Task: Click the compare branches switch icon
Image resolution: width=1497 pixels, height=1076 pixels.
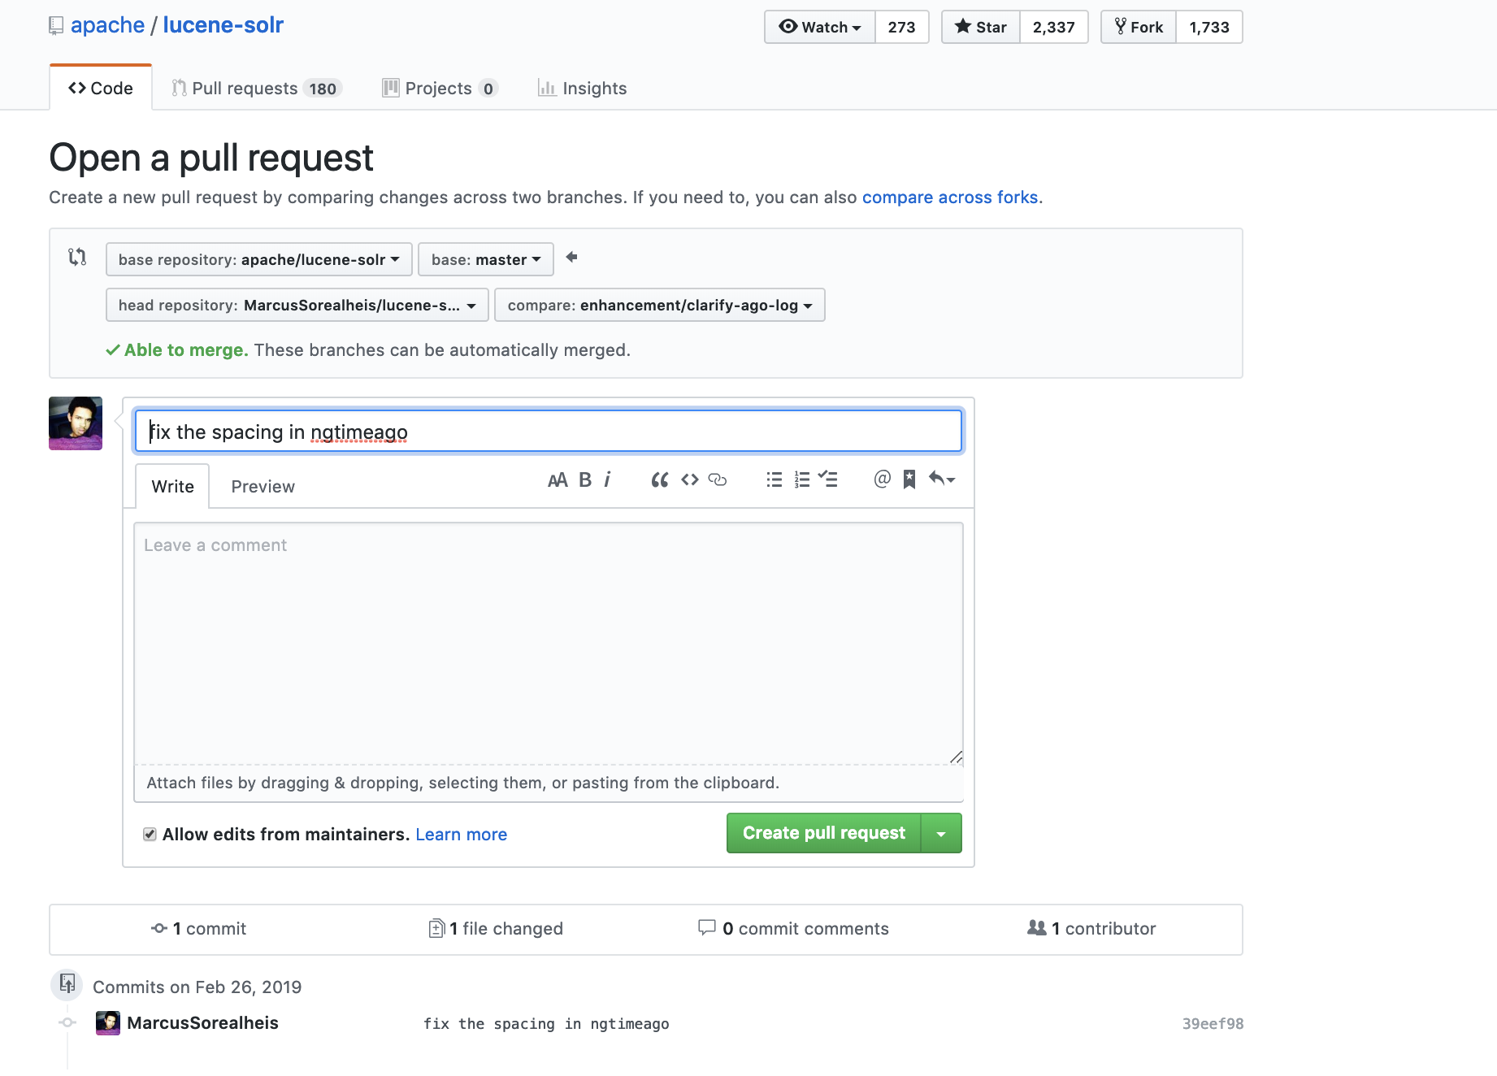Action: point(77,258)
